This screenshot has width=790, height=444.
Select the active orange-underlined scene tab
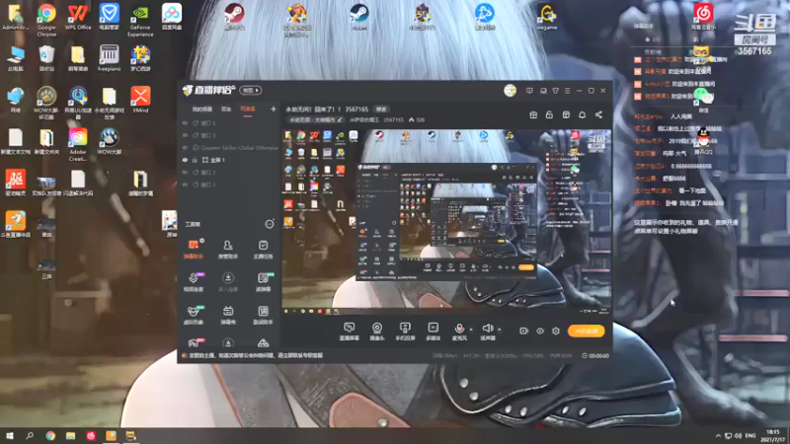pyautogui.click(x=248, y=110)
